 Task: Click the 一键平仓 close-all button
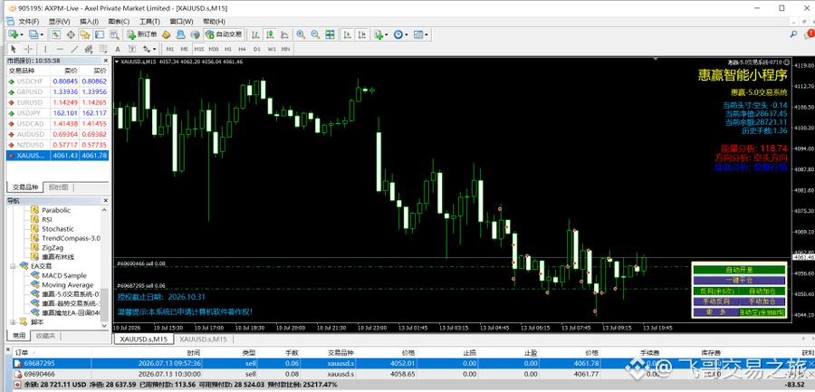[739, 281]
